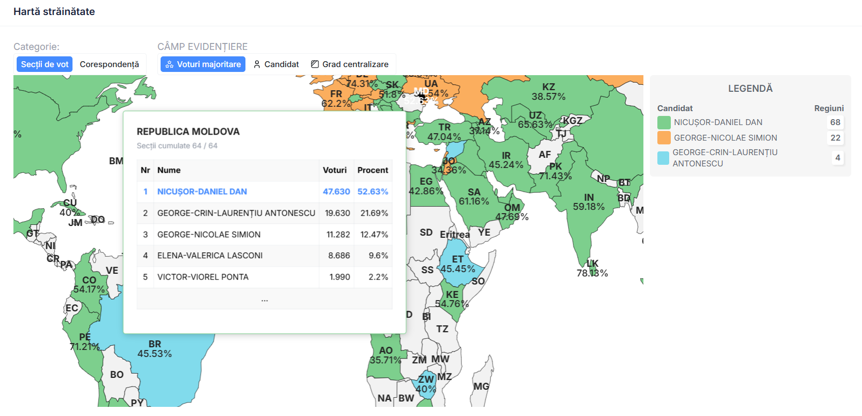Click the region count 68 badge
862x416 pixels.
pyautogui.click(x=835, y=122)
